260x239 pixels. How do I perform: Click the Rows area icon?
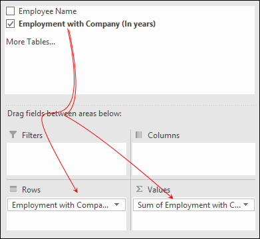point(13,189)
